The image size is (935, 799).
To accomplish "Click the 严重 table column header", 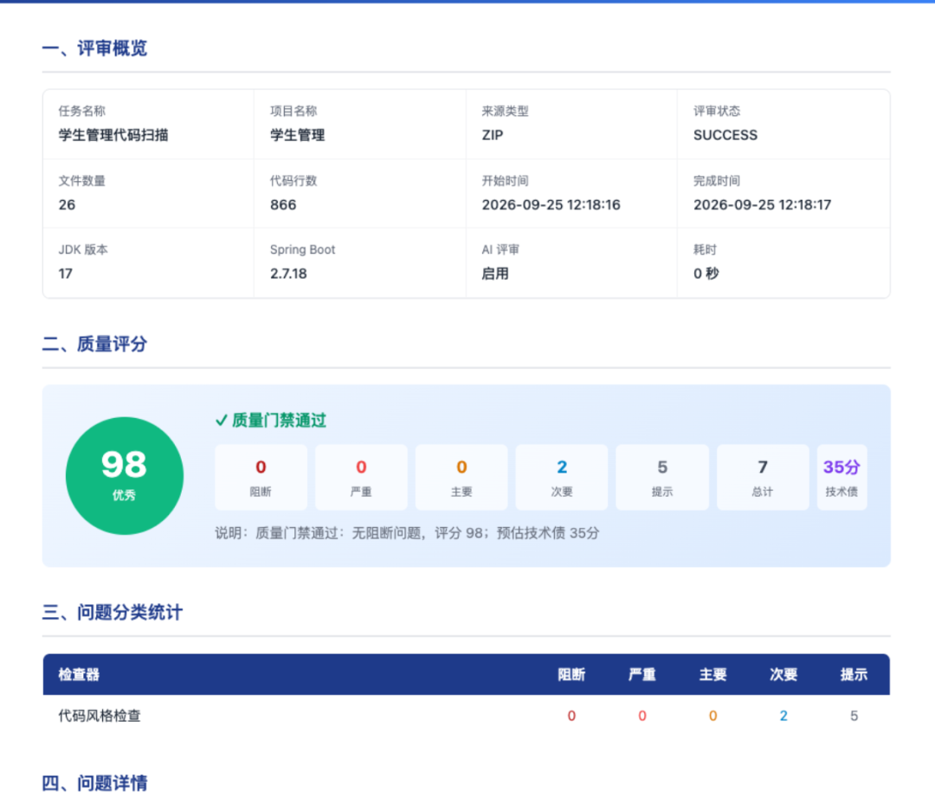I will [642, 674].
